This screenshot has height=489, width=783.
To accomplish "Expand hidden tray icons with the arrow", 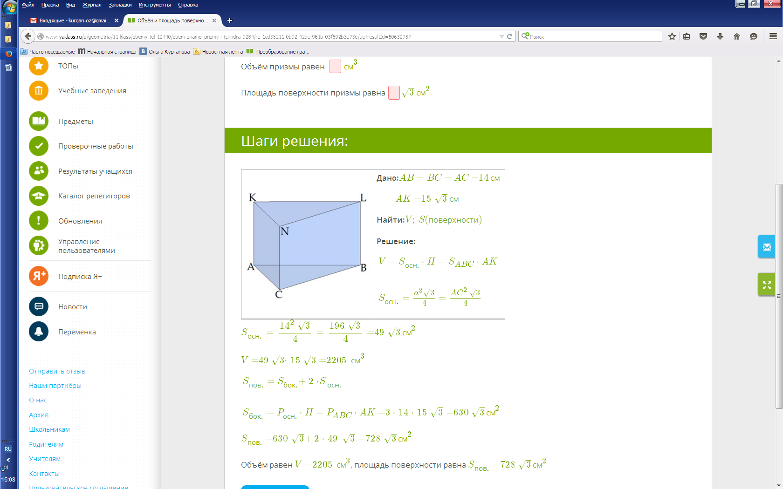I will pos(8,460).
